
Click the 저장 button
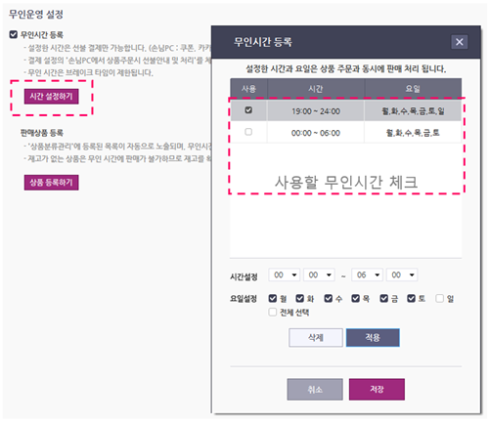click(x=377, y=390)
